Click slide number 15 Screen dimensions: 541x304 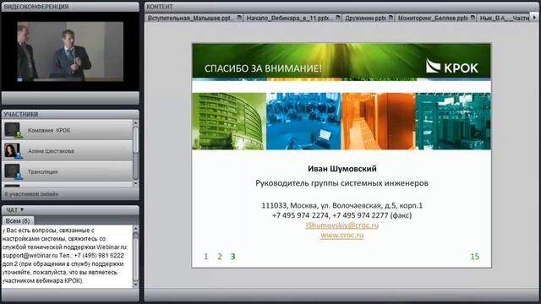tap(475, 257)
